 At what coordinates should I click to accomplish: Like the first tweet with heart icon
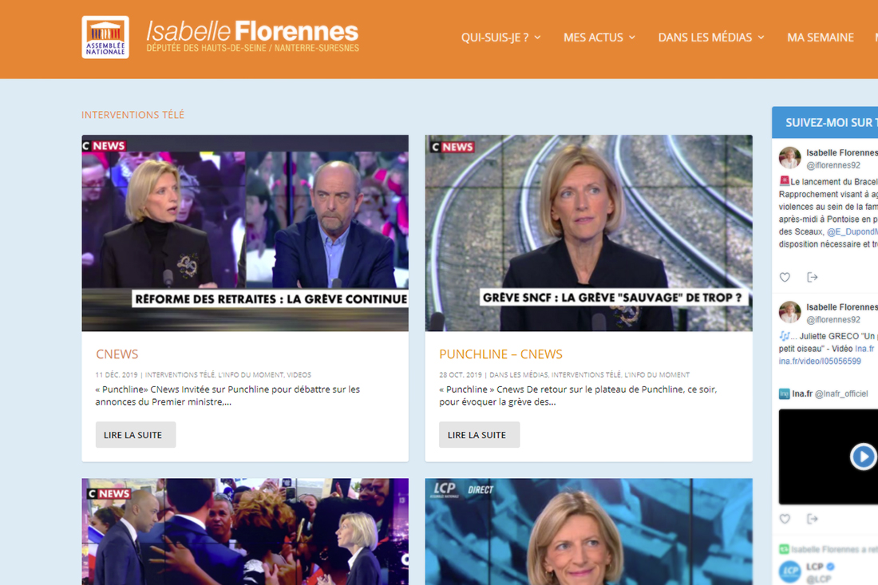pos(785,277)
